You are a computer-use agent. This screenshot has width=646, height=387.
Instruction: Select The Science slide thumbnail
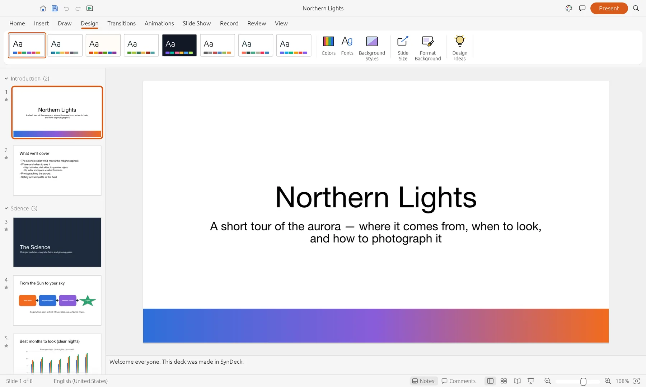pyautogui.click(x=57, y=242)
